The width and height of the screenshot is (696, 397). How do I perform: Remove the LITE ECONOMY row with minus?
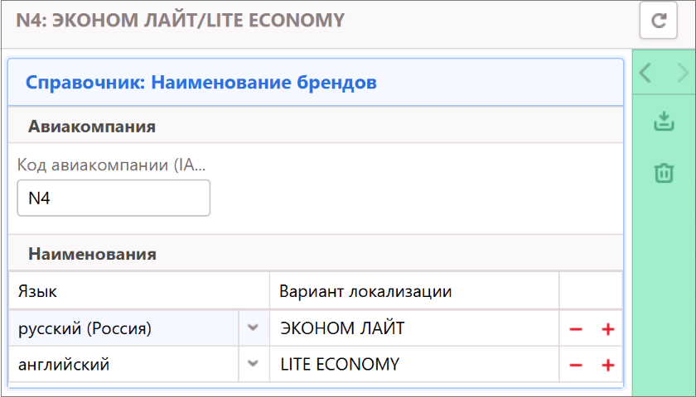click(x=576, y=365)
